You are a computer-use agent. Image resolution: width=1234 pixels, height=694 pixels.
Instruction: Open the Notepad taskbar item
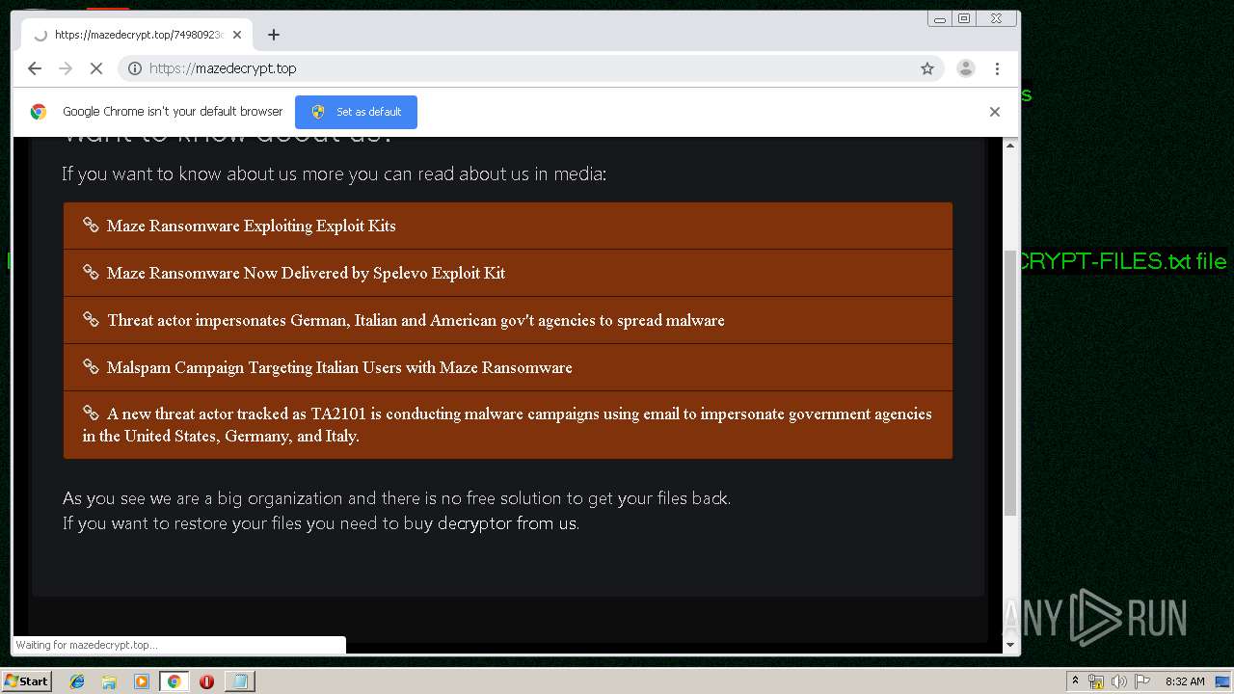tap(238, 681)
